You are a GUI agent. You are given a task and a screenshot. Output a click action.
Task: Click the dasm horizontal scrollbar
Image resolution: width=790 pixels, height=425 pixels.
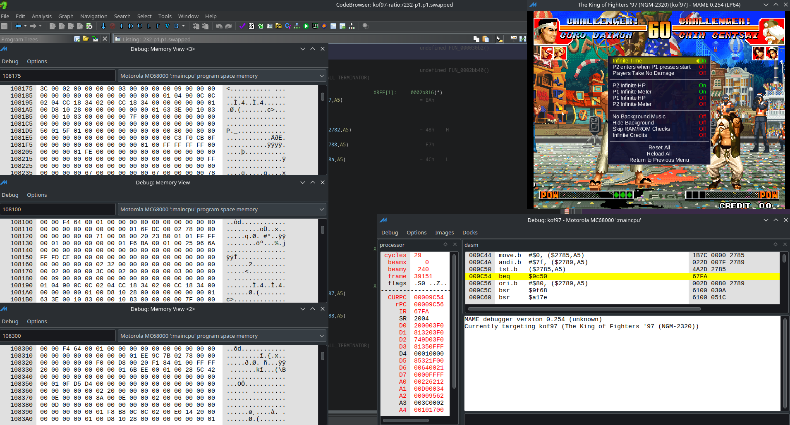pyautogui.click(x=584, y=308)
